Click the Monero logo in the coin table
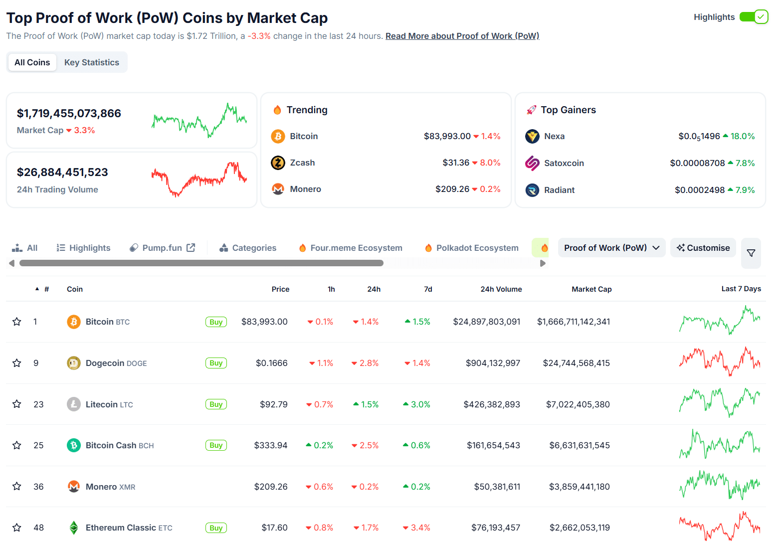This screenshot has width=783, height=543. click(73, 486)
